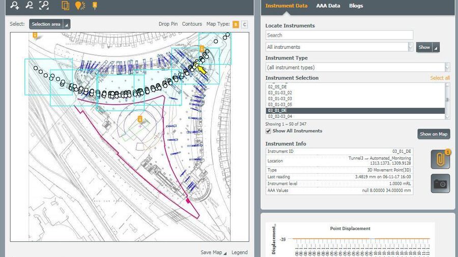Click the Locate Instruments search field
This screenshot has height=257, width=458.
[339, 35]
